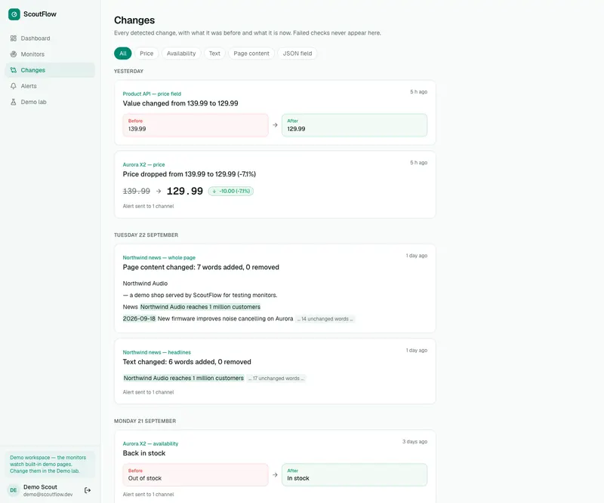Click the After 129.99 box

click(x=354, y=125)
